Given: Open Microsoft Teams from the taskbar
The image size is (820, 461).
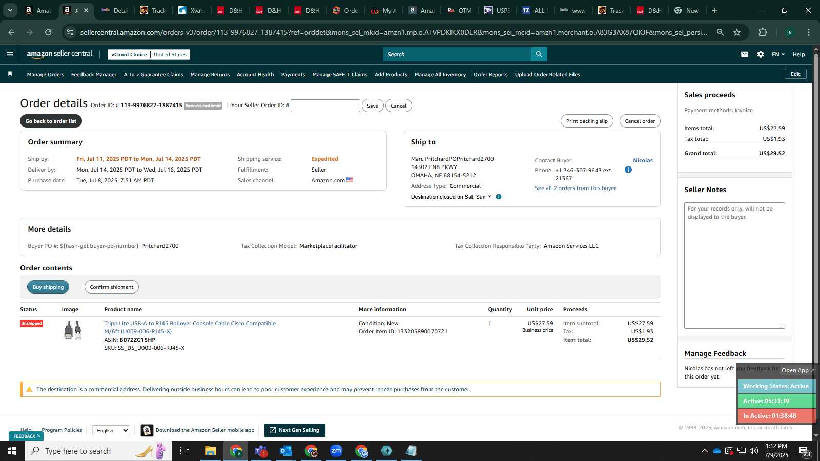Looking at the screenshot, I should point(261,451).
